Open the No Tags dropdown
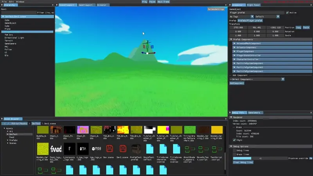Screen dimensions: 313x176 (x=241, y=16)
